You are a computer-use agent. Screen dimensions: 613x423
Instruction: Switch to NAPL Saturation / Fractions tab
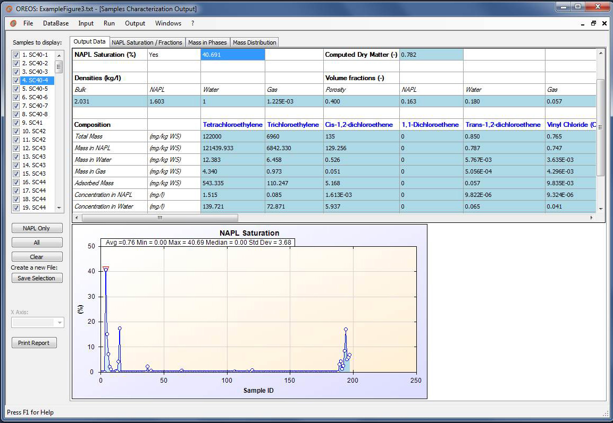(147, 42)
